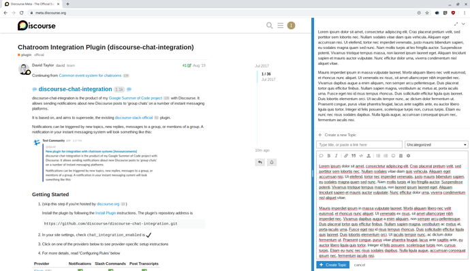The width and height of the screenshot is (470, 271).
Task: Open the Common event system for chatrooms link
Action: pyautogui.click(x=90, y=76)
